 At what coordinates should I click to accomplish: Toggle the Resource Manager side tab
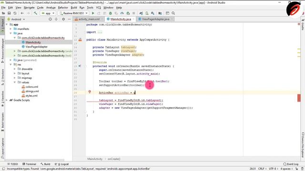point(2,50)
